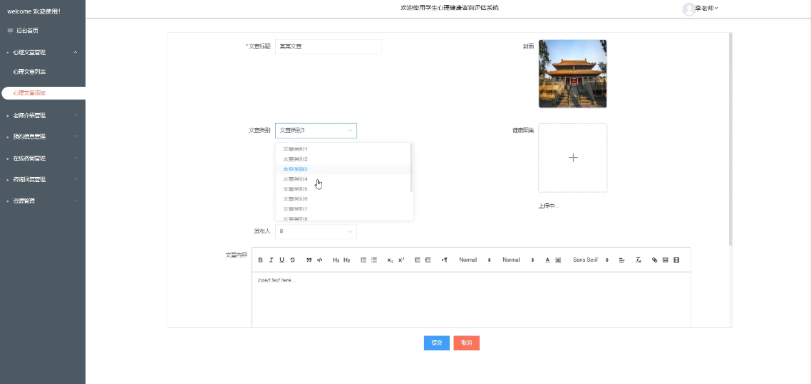Viewport: 811px width, 384px height.
Task: Start a bulleted list
Action: point(374,260)
